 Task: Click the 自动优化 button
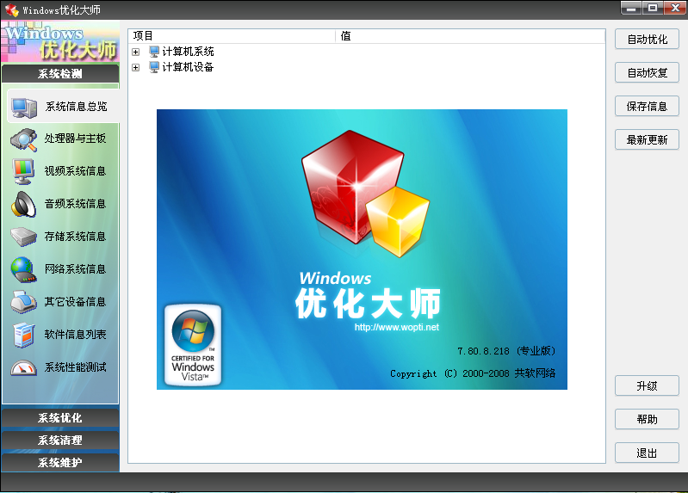coord(647,40)
